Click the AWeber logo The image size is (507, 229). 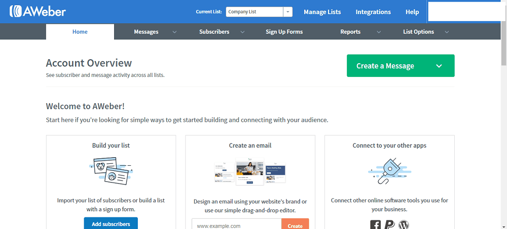(x=38, y=11)
